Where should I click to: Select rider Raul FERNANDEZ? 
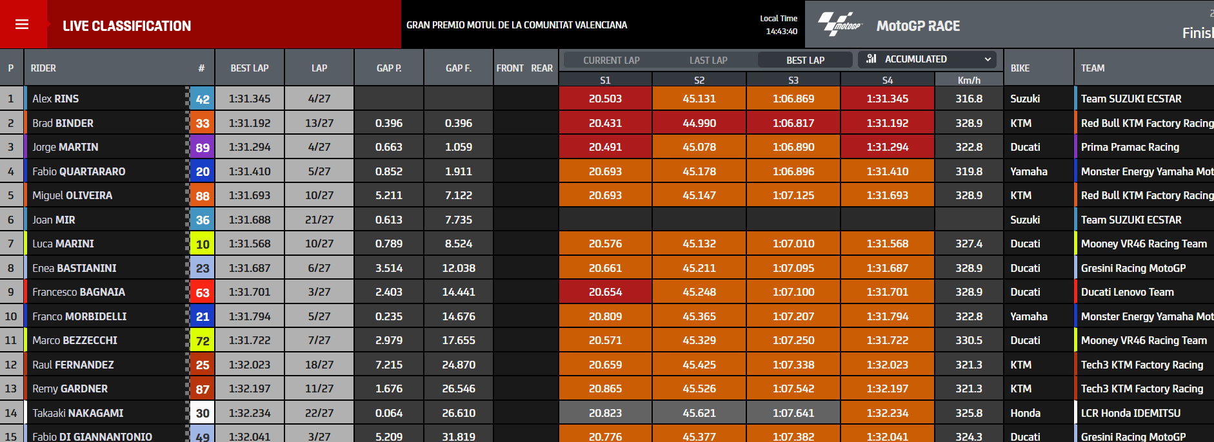pos(73,365)
